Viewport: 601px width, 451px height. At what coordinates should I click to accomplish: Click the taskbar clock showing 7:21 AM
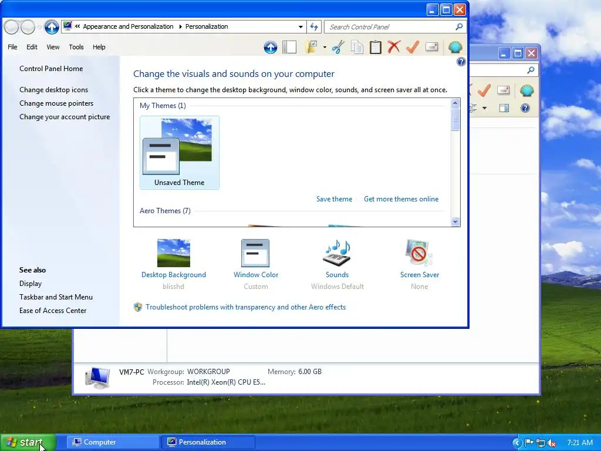[x=579, y=443]
